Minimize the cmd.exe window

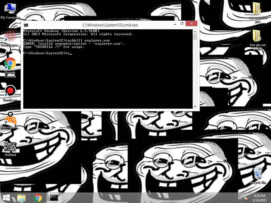pos(175,24)
